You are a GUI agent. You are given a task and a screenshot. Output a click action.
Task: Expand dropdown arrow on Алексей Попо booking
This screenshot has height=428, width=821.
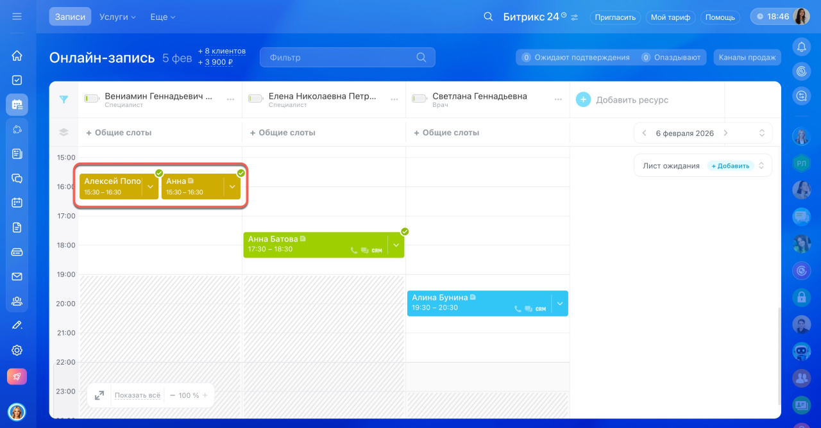tap(150, 186)
